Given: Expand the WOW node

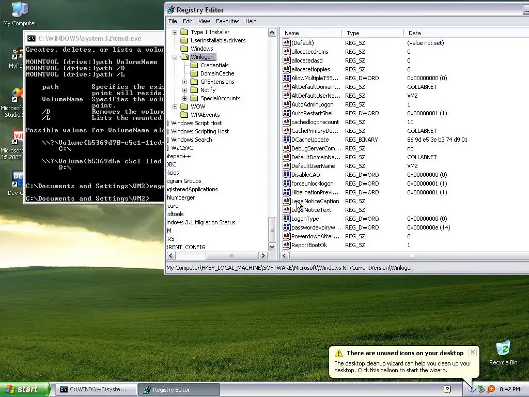Looking at the screenshot, I should pyautogui.click(x=175, y=106).
